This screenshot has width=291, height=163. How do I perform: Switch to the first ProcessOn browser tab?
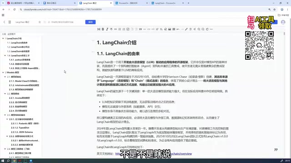[x=131, y=3]
